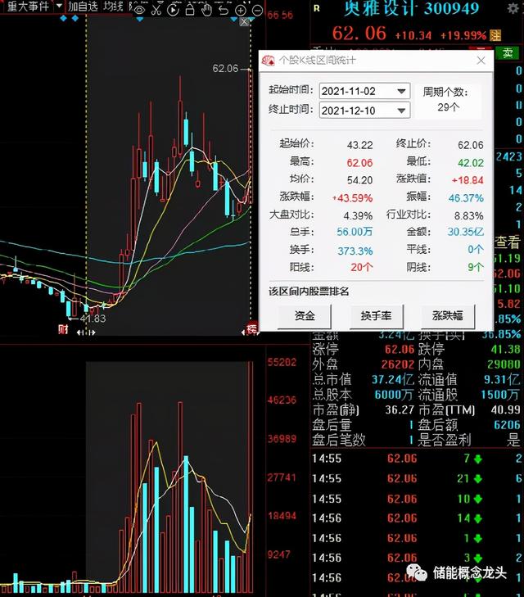Click the 跌停 41.38 quote value
This screenshot has width=524, height=597.
(x=505, y=349)
